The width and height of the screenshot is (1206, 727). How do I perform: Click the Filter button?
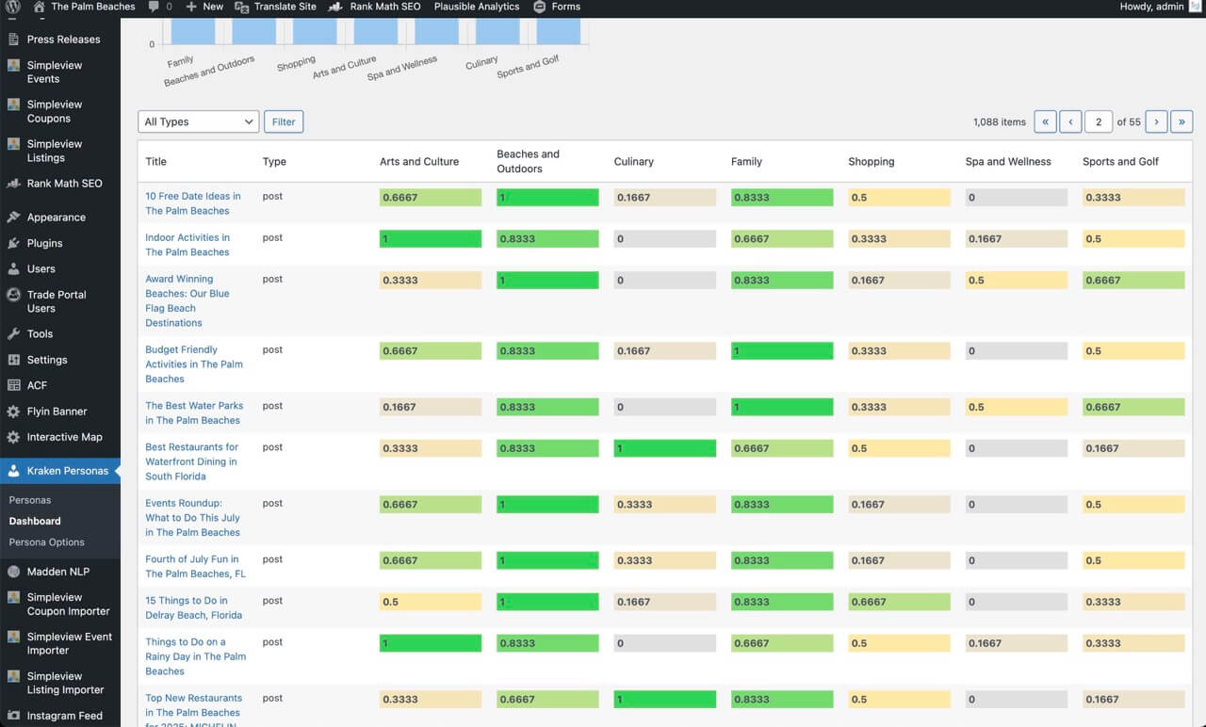(x=283, y=121)
